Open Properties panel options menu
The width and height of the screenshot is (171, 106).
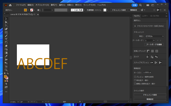(x=166, y=16)
